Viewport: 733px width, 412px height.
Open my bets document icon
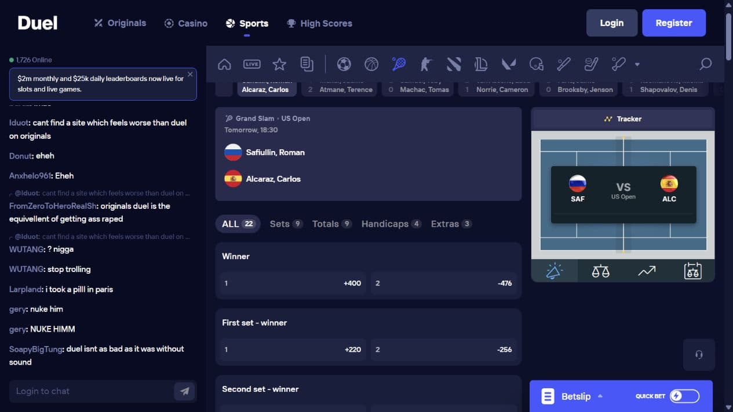pos(307,64)
